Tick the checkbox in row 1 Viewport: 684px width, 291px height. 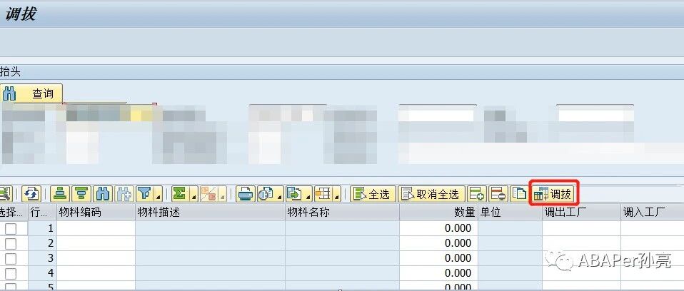coord(11,228)
